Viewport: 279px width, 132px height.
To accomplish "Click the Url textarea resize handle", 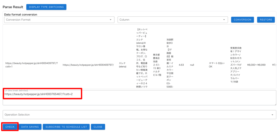I will click(275, 104).
